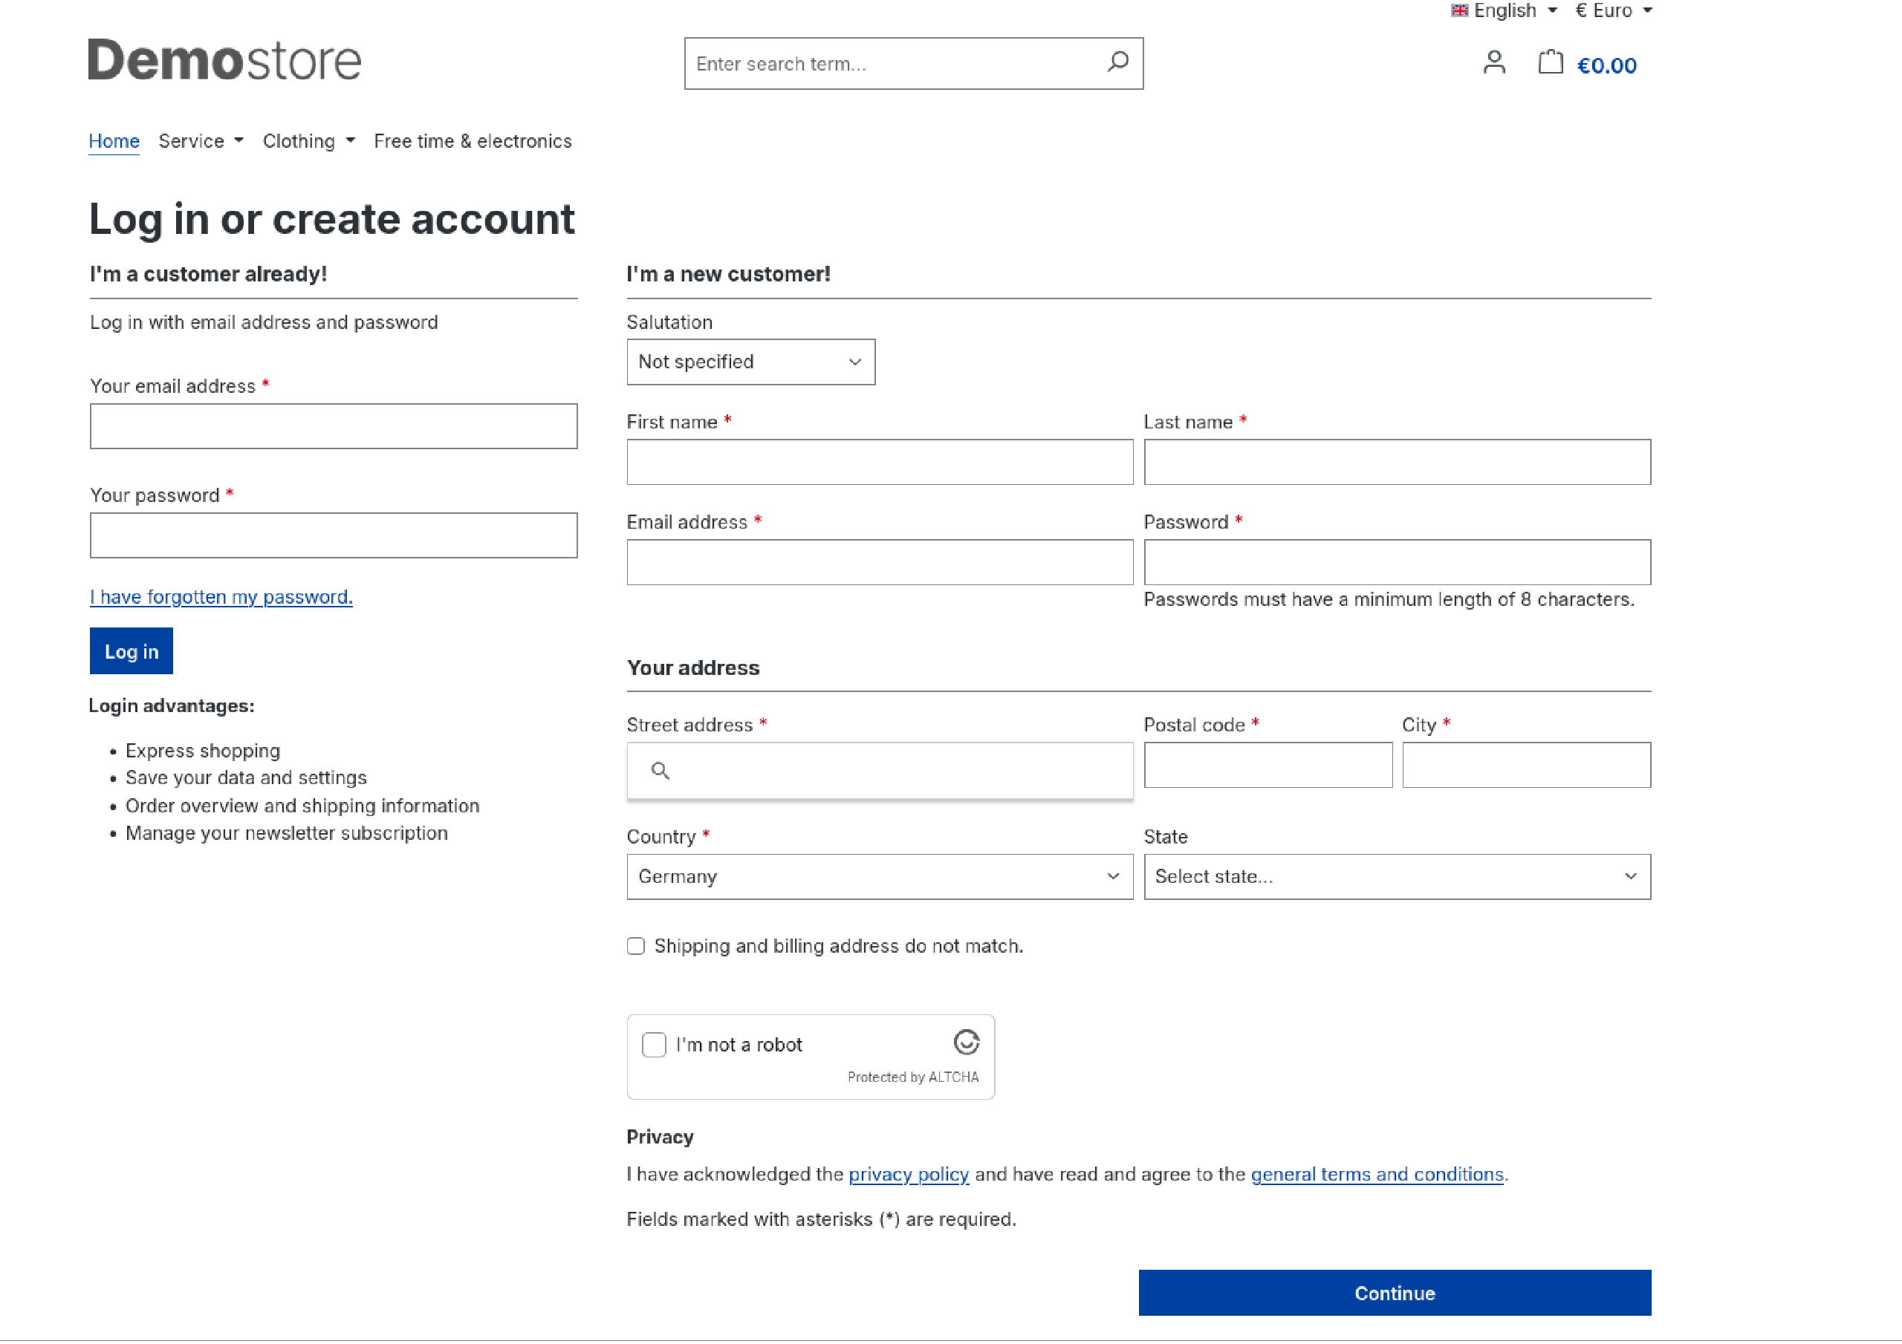Click the City field
Screen dimensions: 1902x1344
(x=1526, y=764)
